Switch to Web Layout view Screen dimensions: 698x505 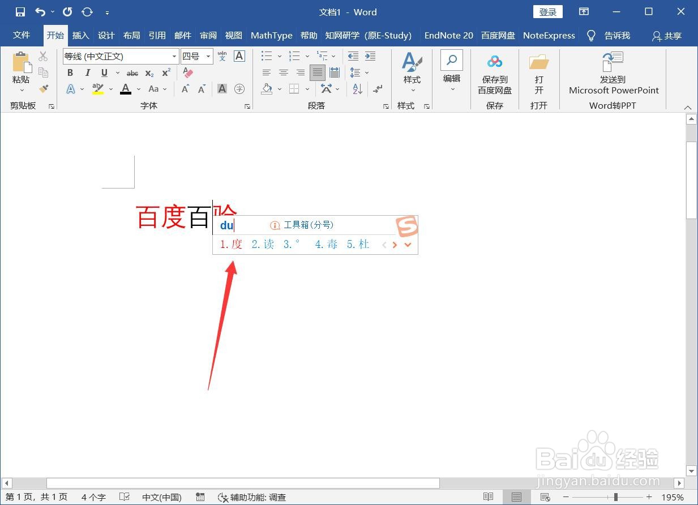[545, 497]
